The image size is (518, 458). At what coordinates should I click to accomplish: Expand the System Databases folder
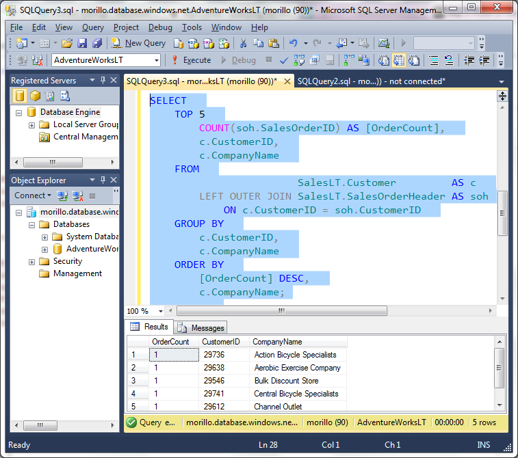(44, 237)
